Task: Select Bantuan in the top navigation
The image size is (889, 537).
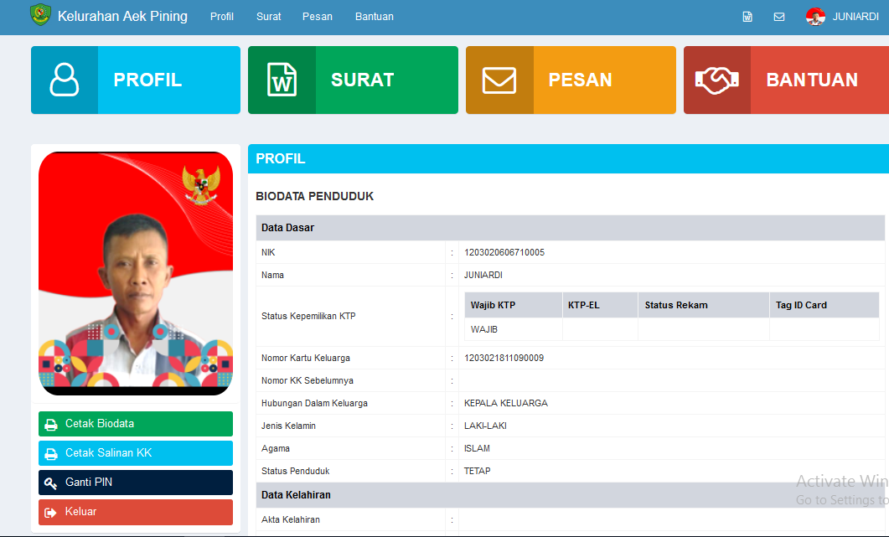Action: [374, 17]
